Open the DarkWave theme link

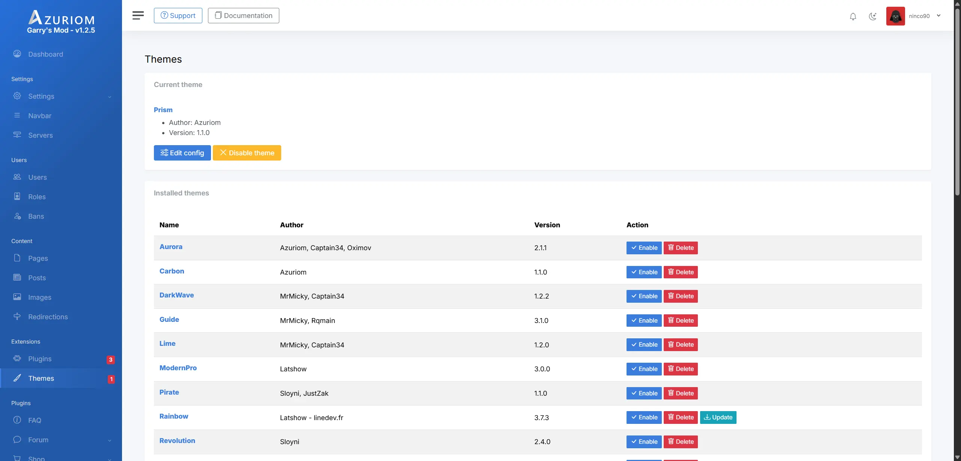(176, 295)
